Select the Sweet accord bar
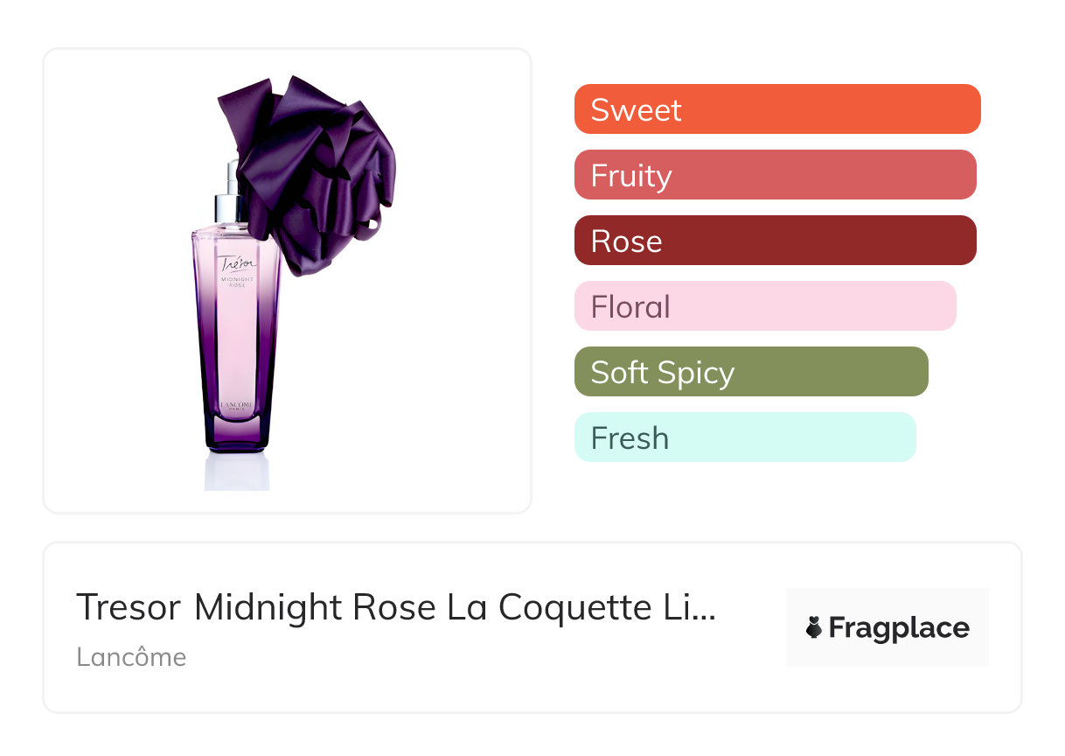This screenshot has width=1065, height=756. click(x=776, y=109)
